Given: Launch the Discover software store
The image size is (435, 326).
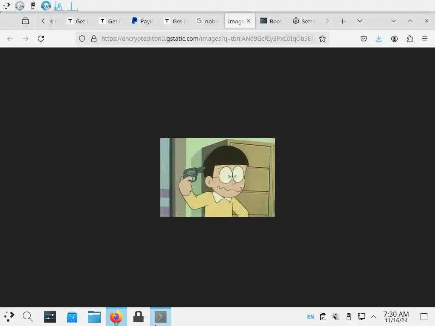Looking at the screenshot, I should tap(72, 317).
